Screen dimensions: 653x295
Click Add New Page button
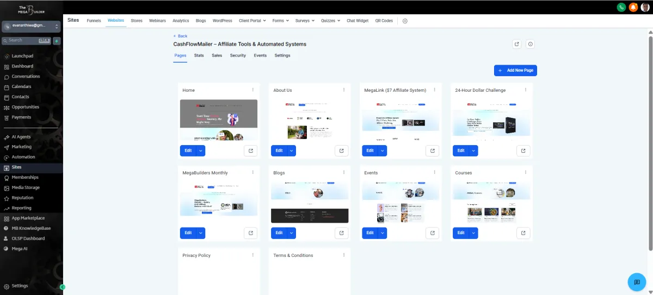click(515, 71)
